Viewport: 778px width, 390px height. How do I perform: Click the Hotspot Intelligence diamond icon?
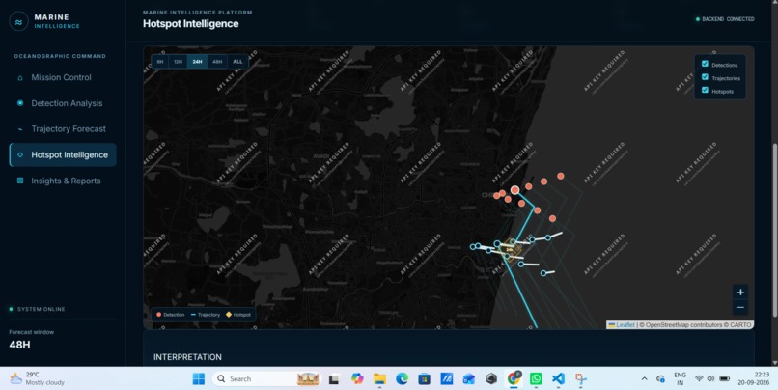(x=20, y=154)
